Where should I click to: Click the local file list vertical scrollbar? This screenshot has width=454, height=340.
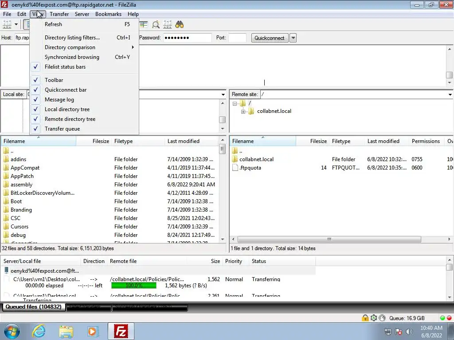(223, 150)
